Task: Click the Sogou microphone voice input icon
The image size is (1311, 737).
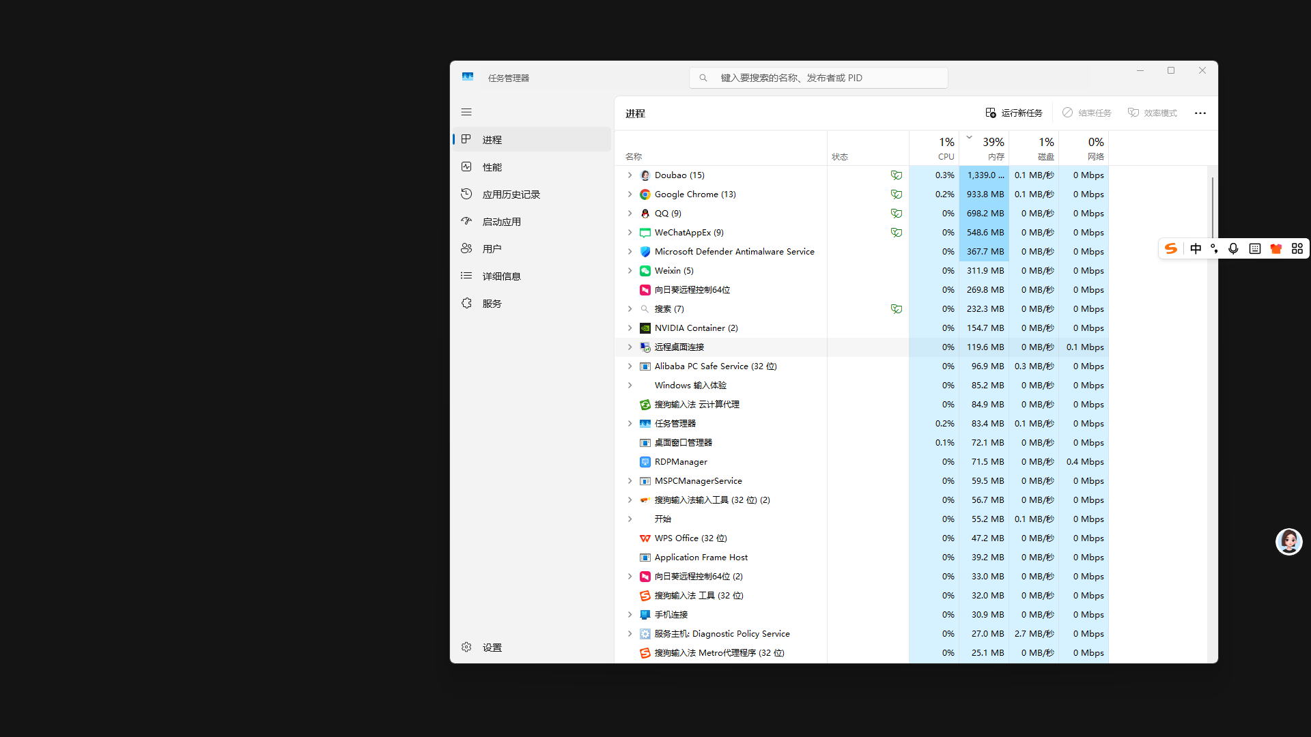Action: pos(1233,248)
